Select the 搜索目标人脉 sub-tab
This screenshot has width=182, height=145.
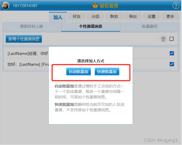32,26
